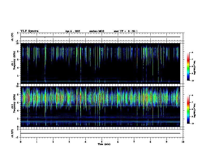Click the "-6" value on ch.1 color bar
206x159 pixels.
(x=192, y=52)
